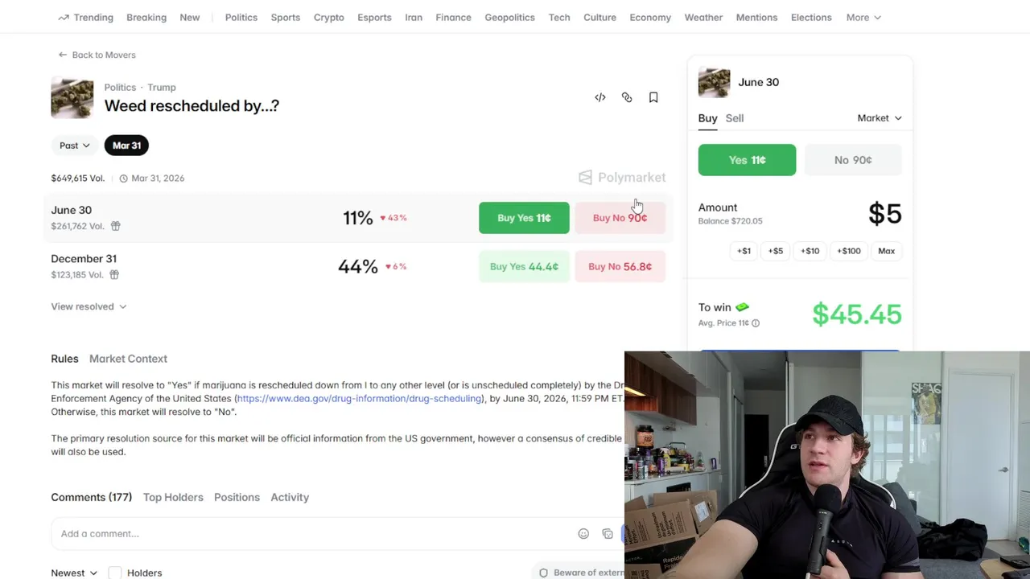Go back via Back to Movers link
1030x579 pixels.
click(97, 55)
